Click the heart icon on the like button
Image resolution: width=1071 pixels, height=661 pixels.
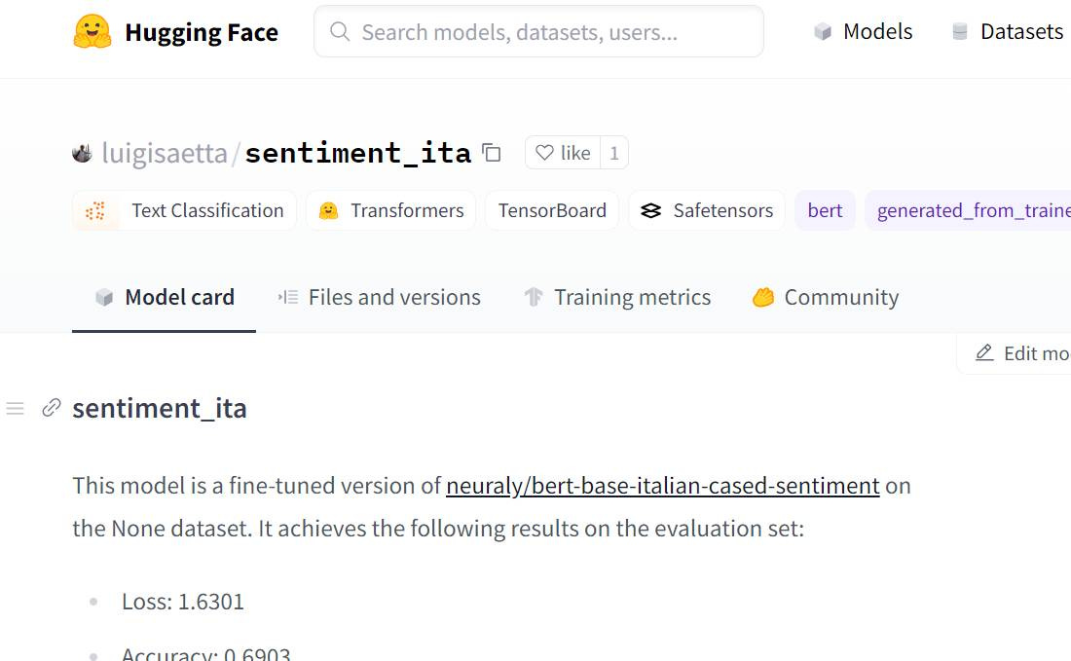click(544, 153)
